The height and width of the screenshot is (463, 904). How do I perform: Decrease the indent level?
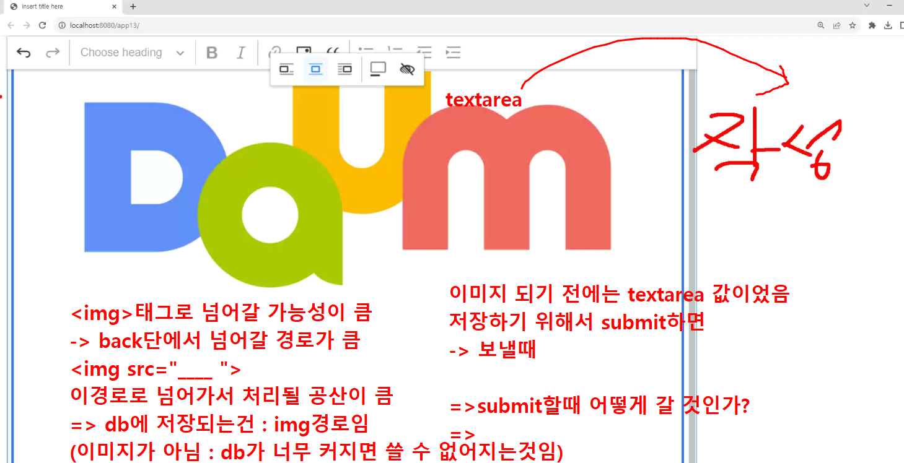(x=424, y=53)
